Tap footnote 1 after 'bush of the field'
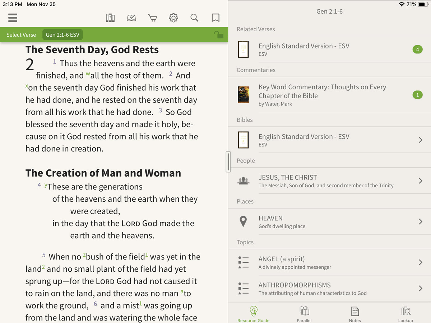431x323 pixels. pyautogui.click(x=147, y=255)
